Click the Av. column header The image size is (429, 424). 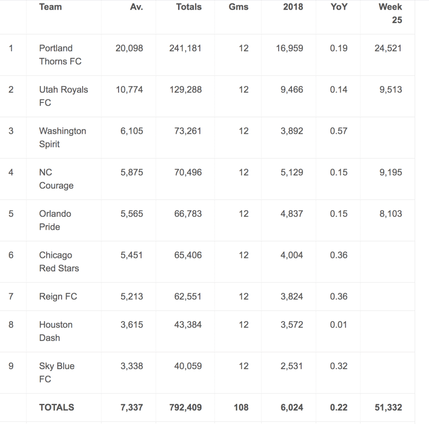pos(136,7)
